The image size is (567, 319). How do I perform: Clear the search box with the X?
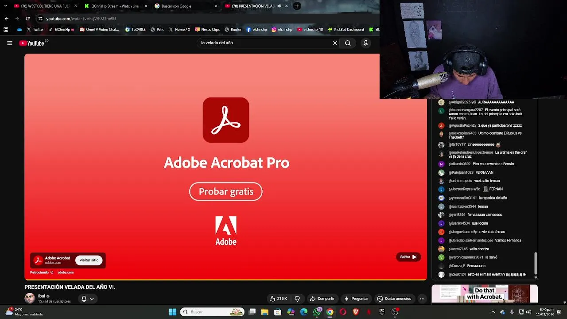click(335, 43)
